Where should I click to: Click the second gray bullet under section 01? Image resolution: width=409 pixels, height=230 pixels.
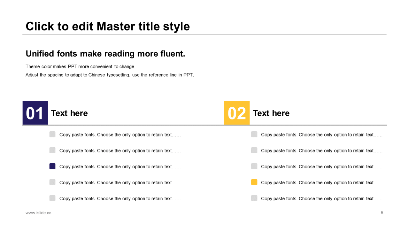click(x=52, y=150)
